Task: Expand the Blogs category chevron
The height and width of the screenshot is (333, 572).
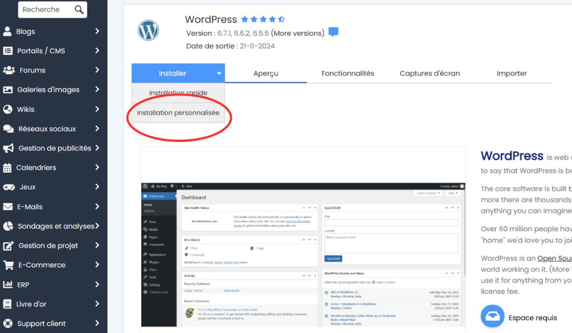Action: [97, 31]
